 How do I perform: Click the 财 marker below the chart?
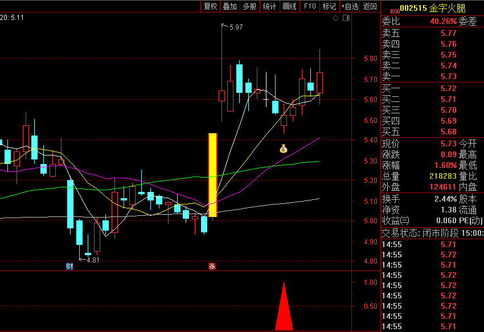[x=70, y=266]
